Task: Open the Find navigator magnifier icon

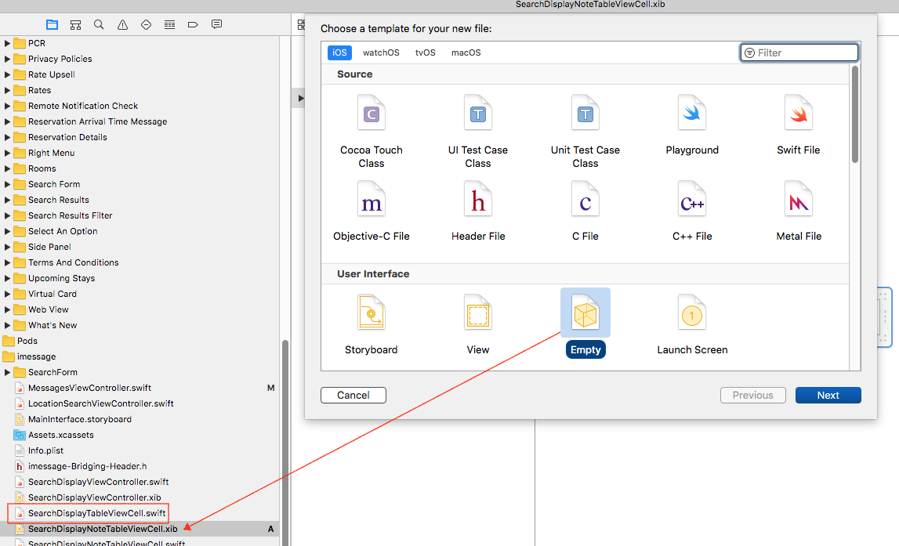Action: pyautogui.click(x=99, y=24)
